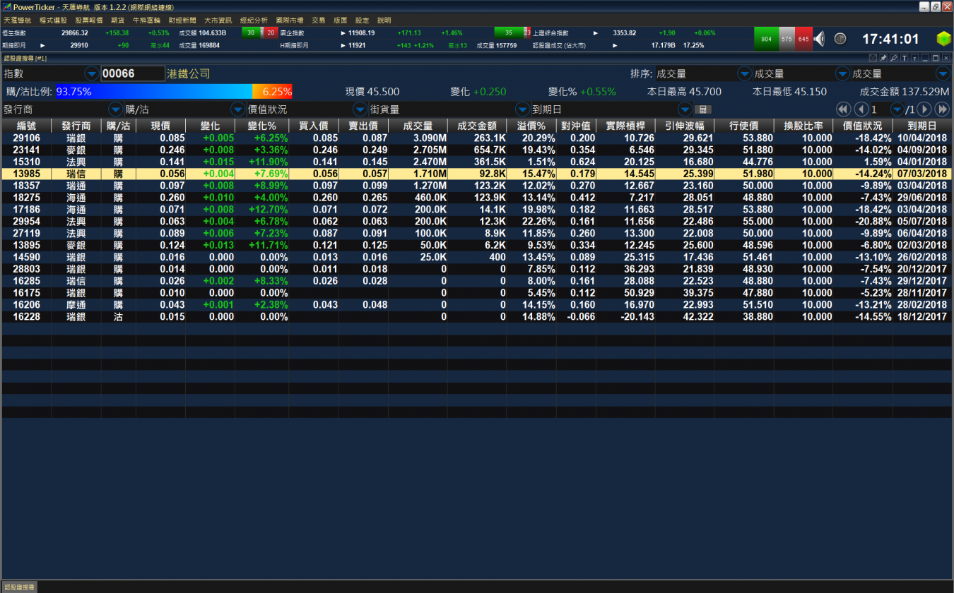Click the green cube icon beside the clock
Image resolution: width=954 pixels, height=593 pixels.
click(943, 39)
